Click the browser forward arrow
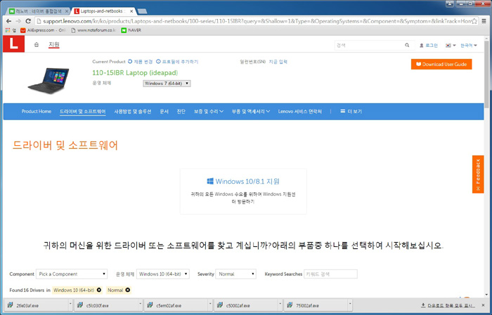The width and height of the screenshot is (492, 315). (x=18, y=21)
